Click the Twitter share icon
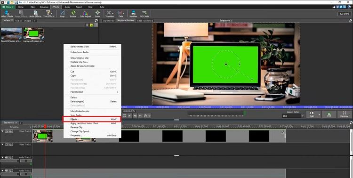 341,7
